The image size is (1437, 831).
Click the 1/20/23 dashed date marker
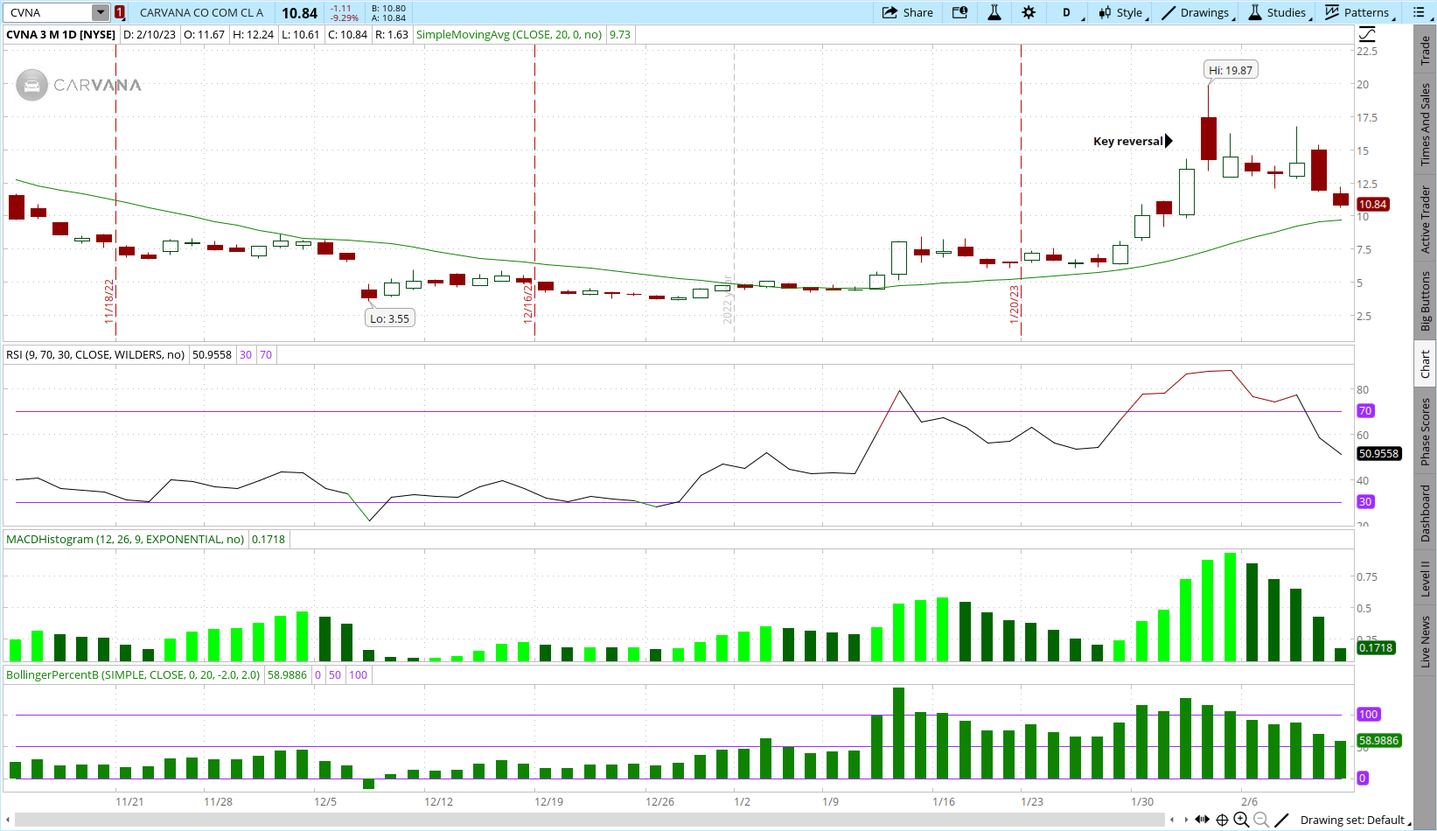click(x=1015, y=304)
